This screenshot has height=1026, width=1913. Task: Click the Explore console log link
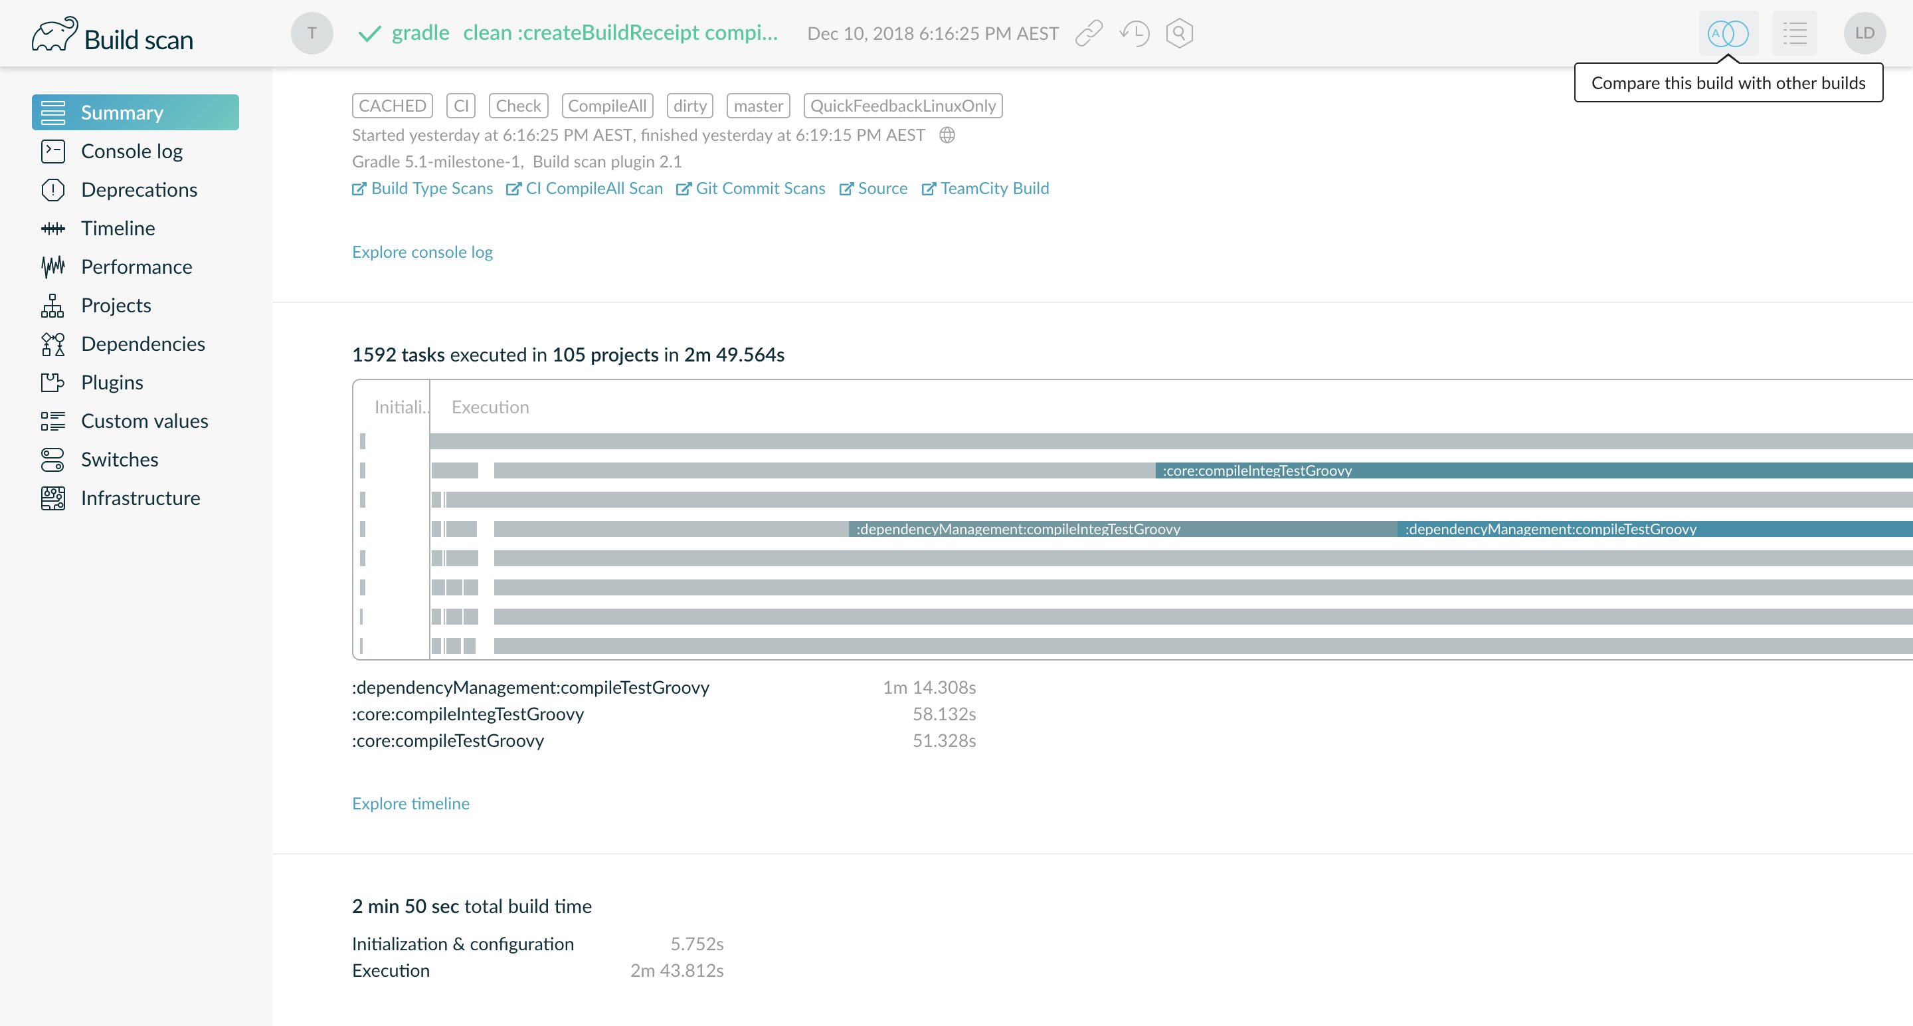point(422,252)
